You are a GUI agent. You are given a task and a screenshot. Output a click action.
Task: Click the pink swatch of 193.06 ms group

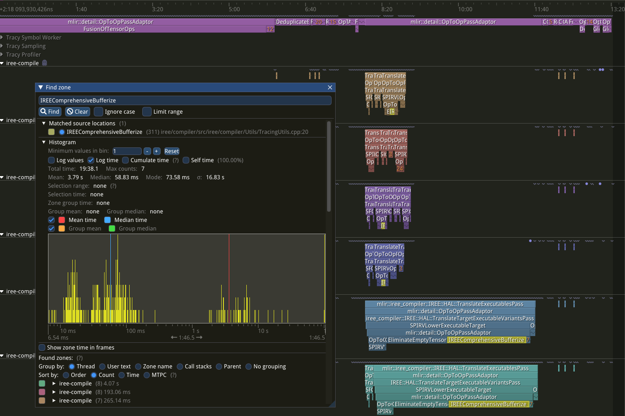pos(42,392)
